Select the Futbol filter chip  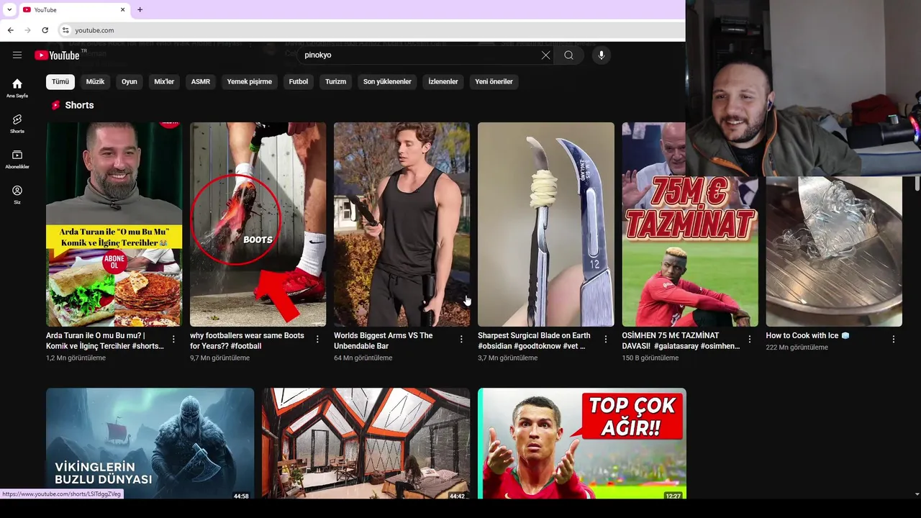(299, 81)
